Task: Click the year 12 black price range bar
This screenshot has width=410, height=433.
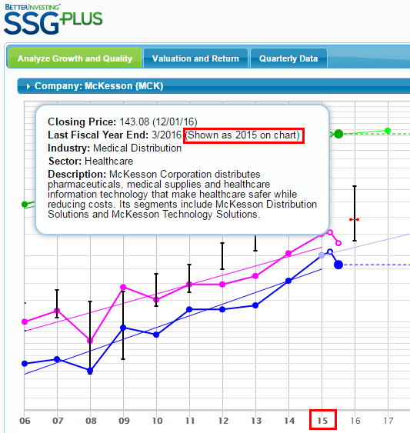Action: (222, 256)
